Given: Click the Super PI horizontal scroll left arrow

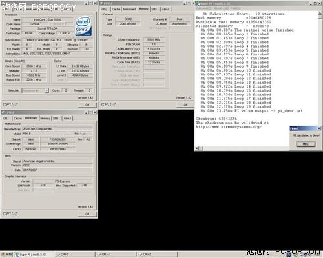Looking at the screenshot, I should 197,148.
